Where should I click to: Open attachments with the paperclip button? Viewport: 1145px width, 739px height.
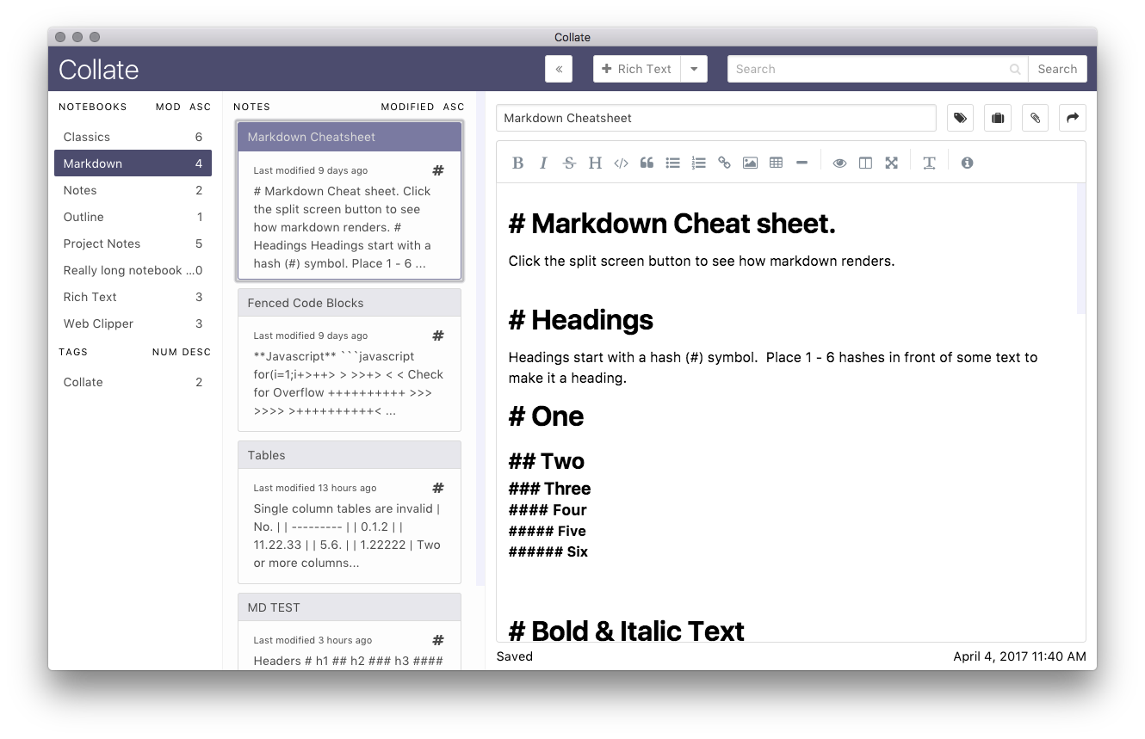[x=1035, y=118]
